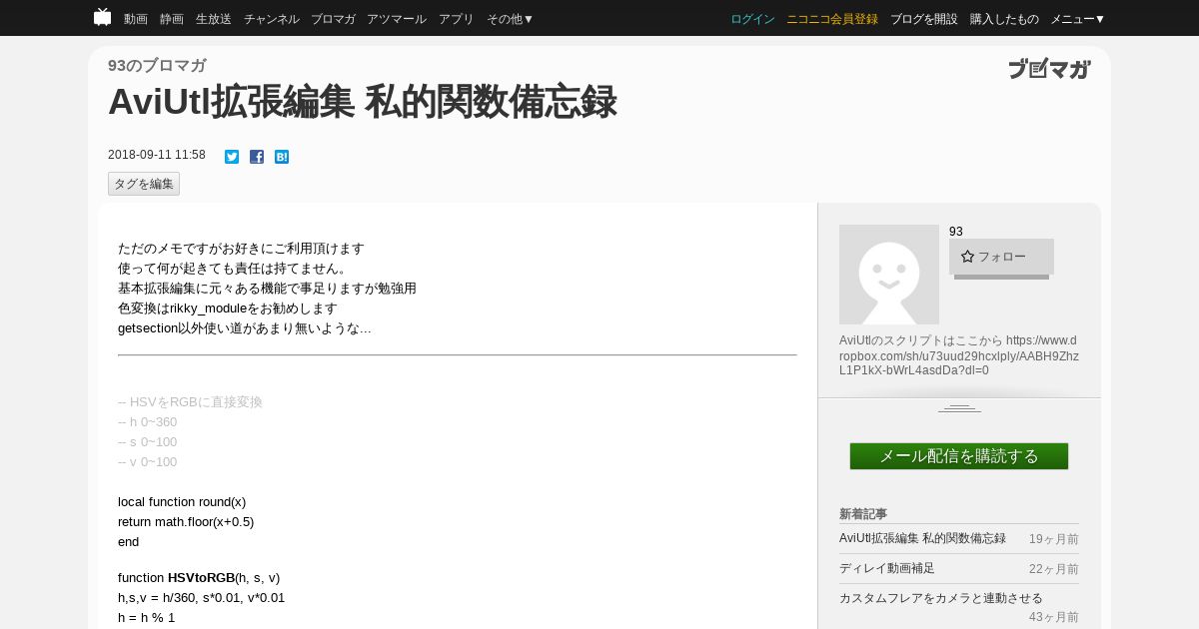Expand the メニュー▼ dropdown

pos(1078,19)
